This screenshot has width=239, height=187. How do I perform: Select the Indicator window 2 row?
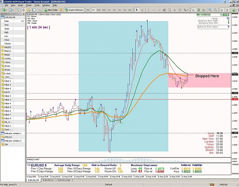[13, 141]
